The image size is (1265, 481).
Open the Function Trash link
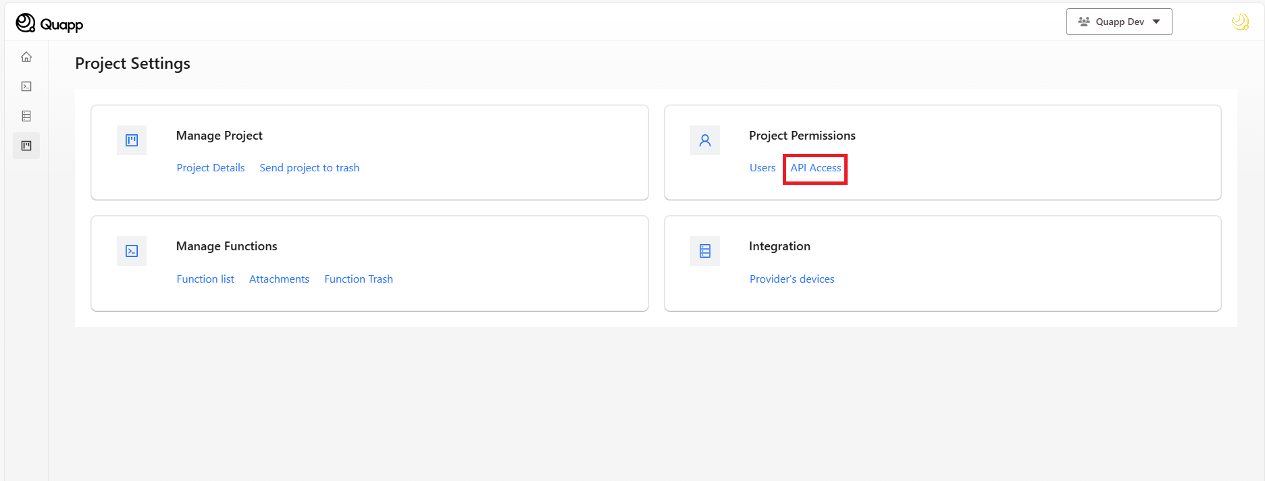[358, 279]
